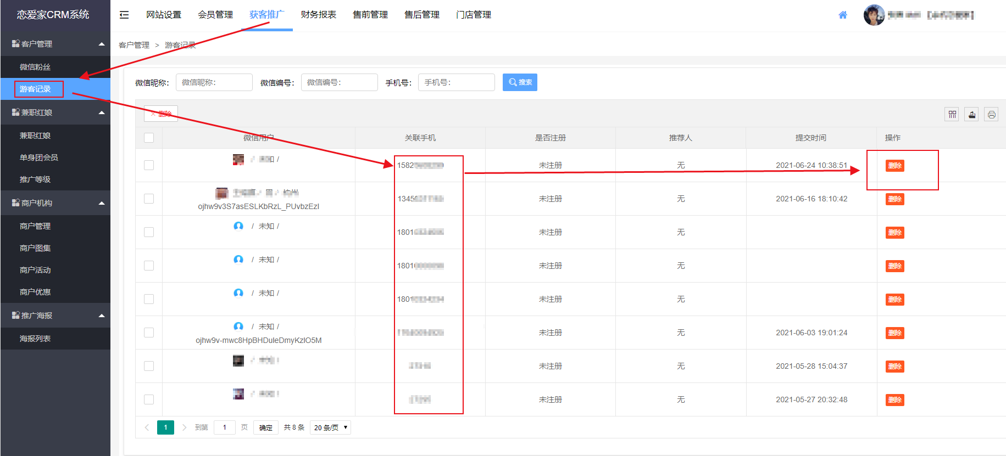Screen dimensions: 1006x456
Task: Delete the record dated 2021-06-24 10:38:51
Action: click(x=895, y=166)
